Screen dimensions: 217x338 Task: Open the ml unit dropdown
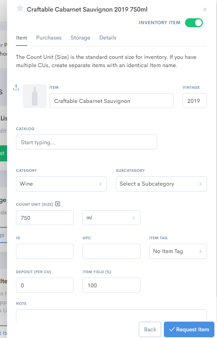pos(111,218)
